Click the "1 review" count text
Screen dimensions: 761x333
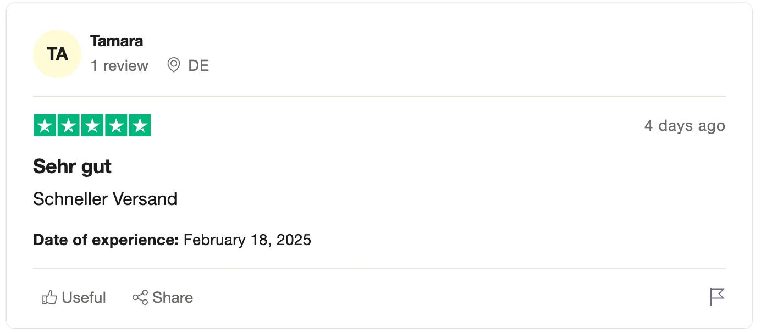point(119,66)
